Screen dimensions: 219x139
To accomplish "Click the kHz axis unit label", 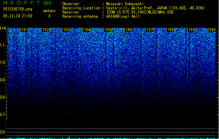I will (x=3, y=28).
